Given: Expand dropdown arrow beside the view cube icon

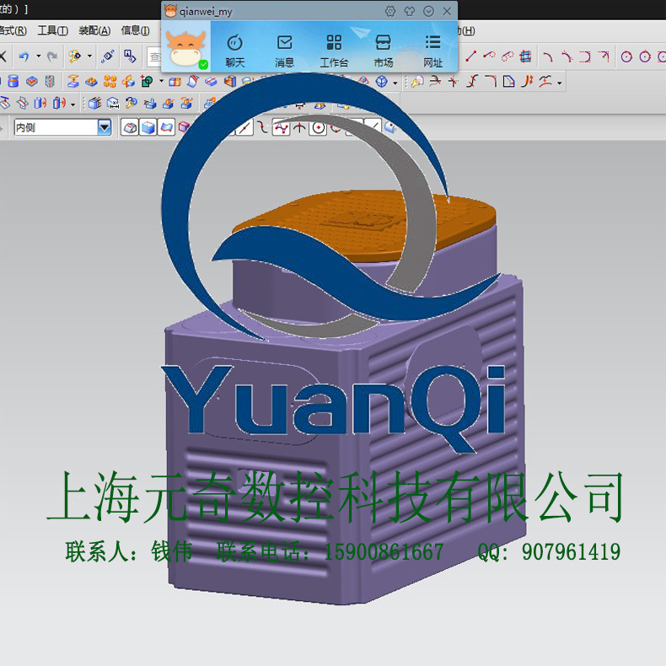Looking at the screenshot, I should point(395,83).
